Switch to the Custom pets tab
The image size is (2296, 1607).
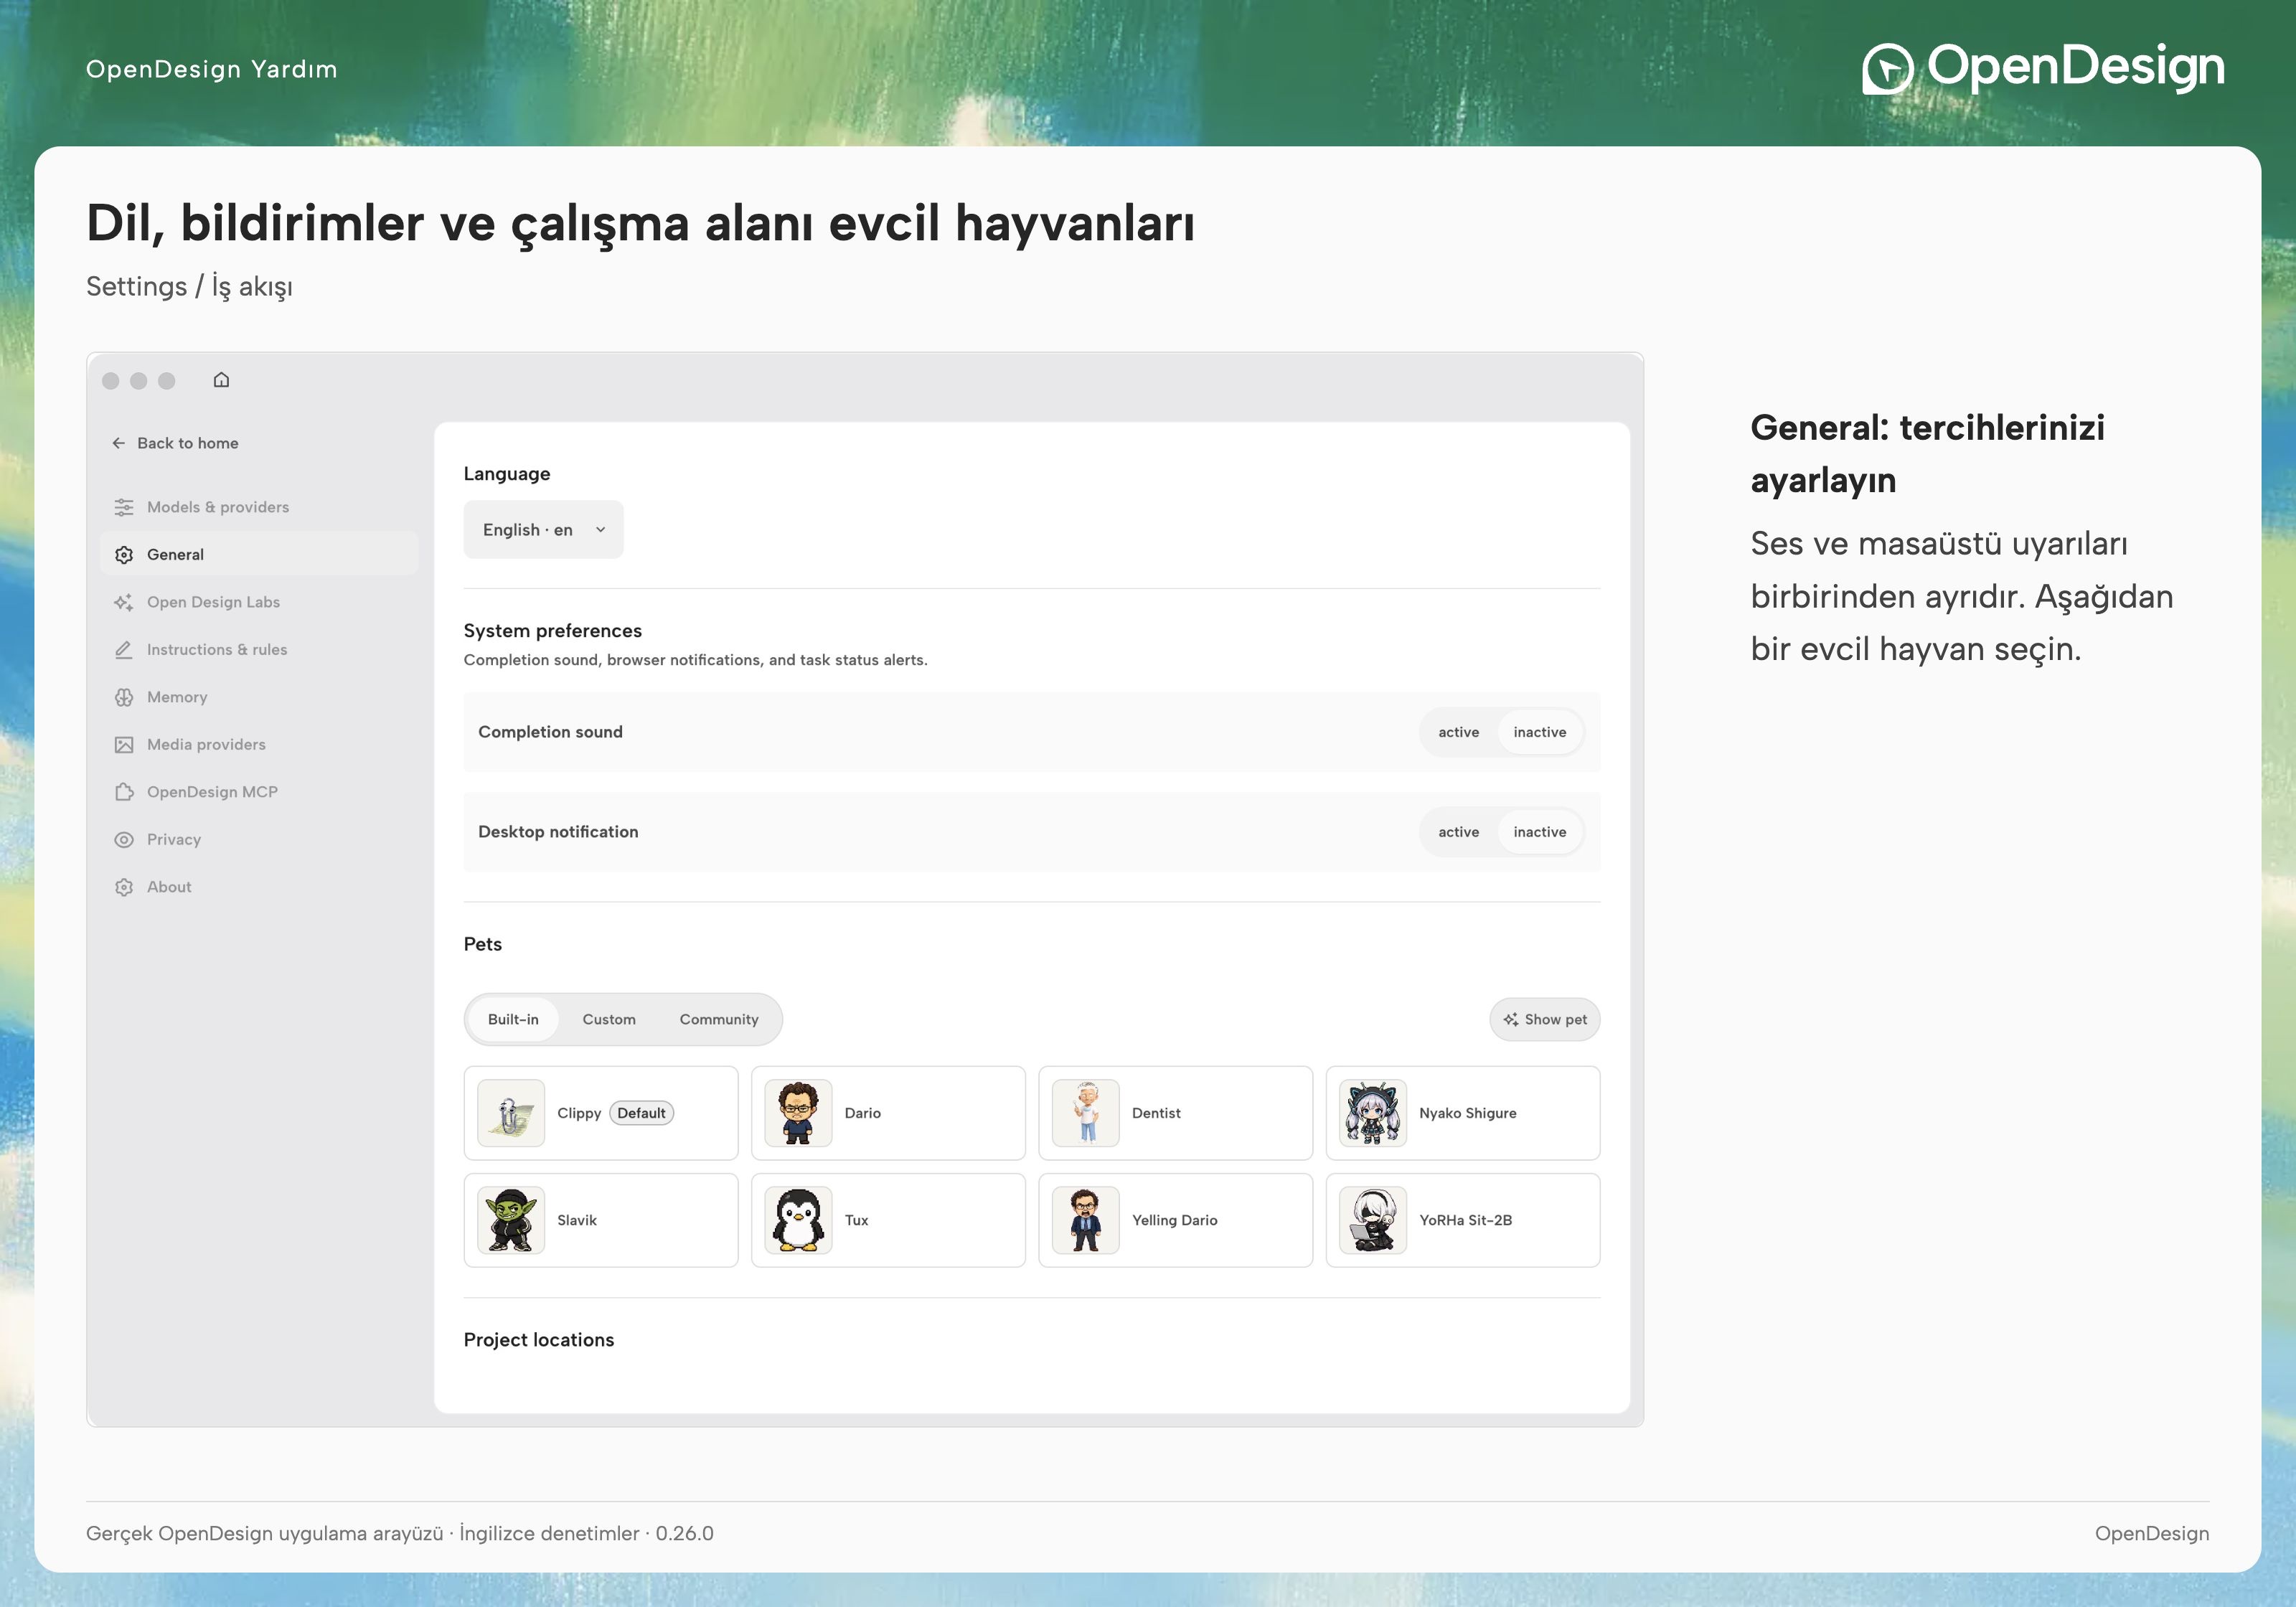click(609, 1019)
